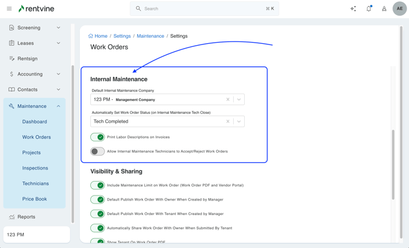409x248 pixels.
Task: Enable technicians to accept/reject work orders
Action: 98,151
